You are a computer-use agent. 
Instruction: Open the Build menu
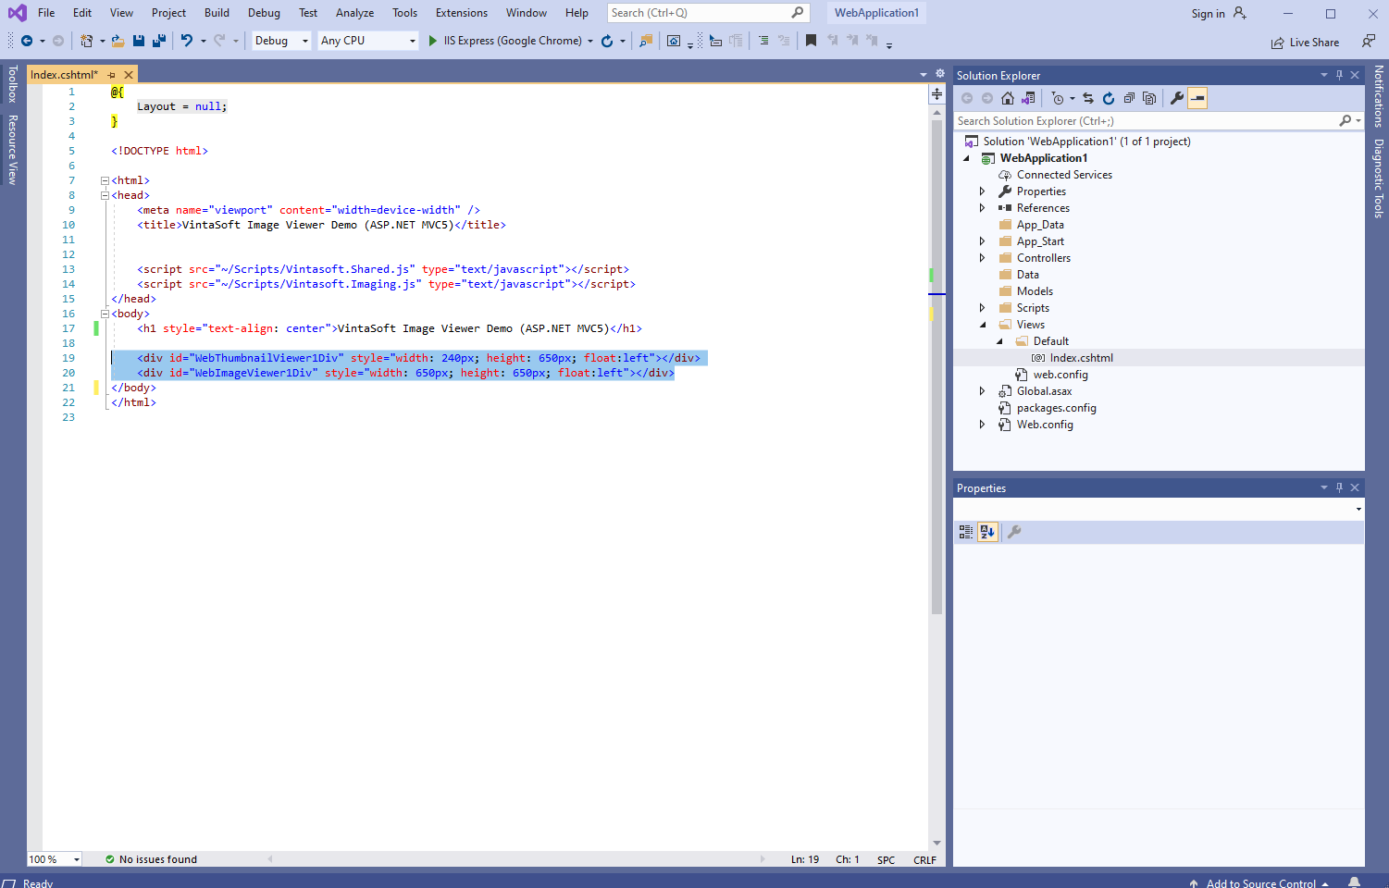click(217, 13)
